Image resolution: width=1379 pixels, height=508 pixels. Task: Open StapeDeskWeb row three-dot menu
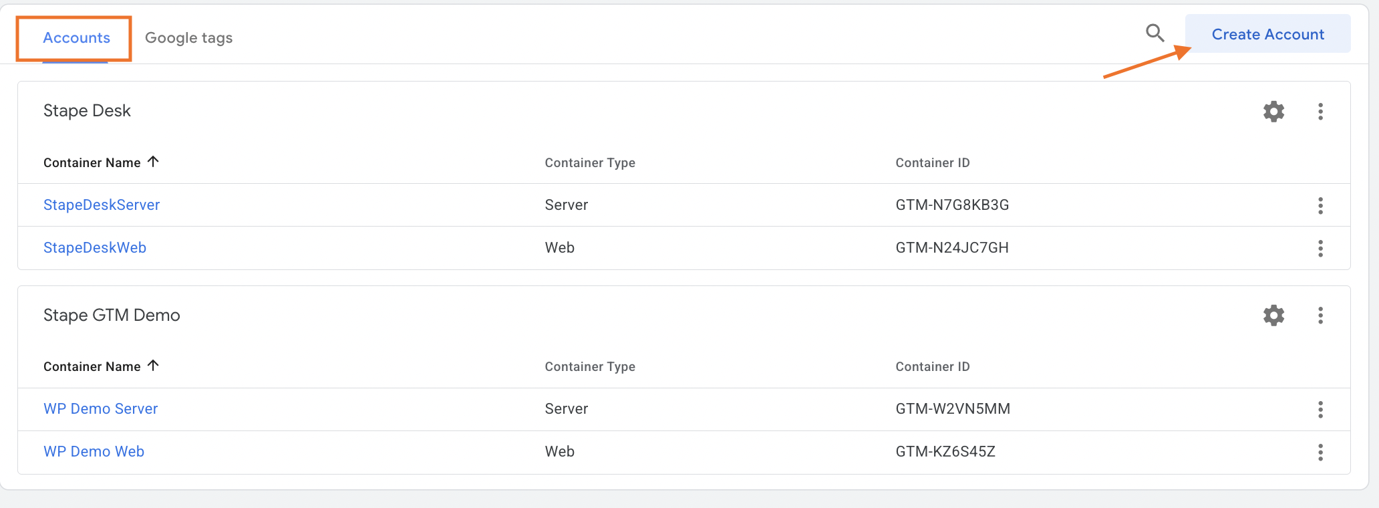pyautogui.click(x=1320, y=248)
